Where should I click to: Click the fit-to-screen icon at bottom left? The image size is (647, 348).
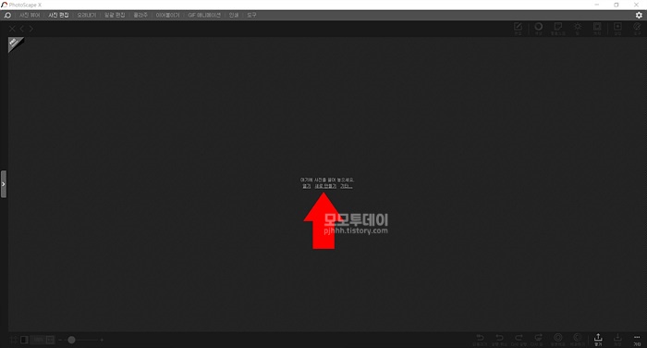pyautogui.click(x=14, y=340)
